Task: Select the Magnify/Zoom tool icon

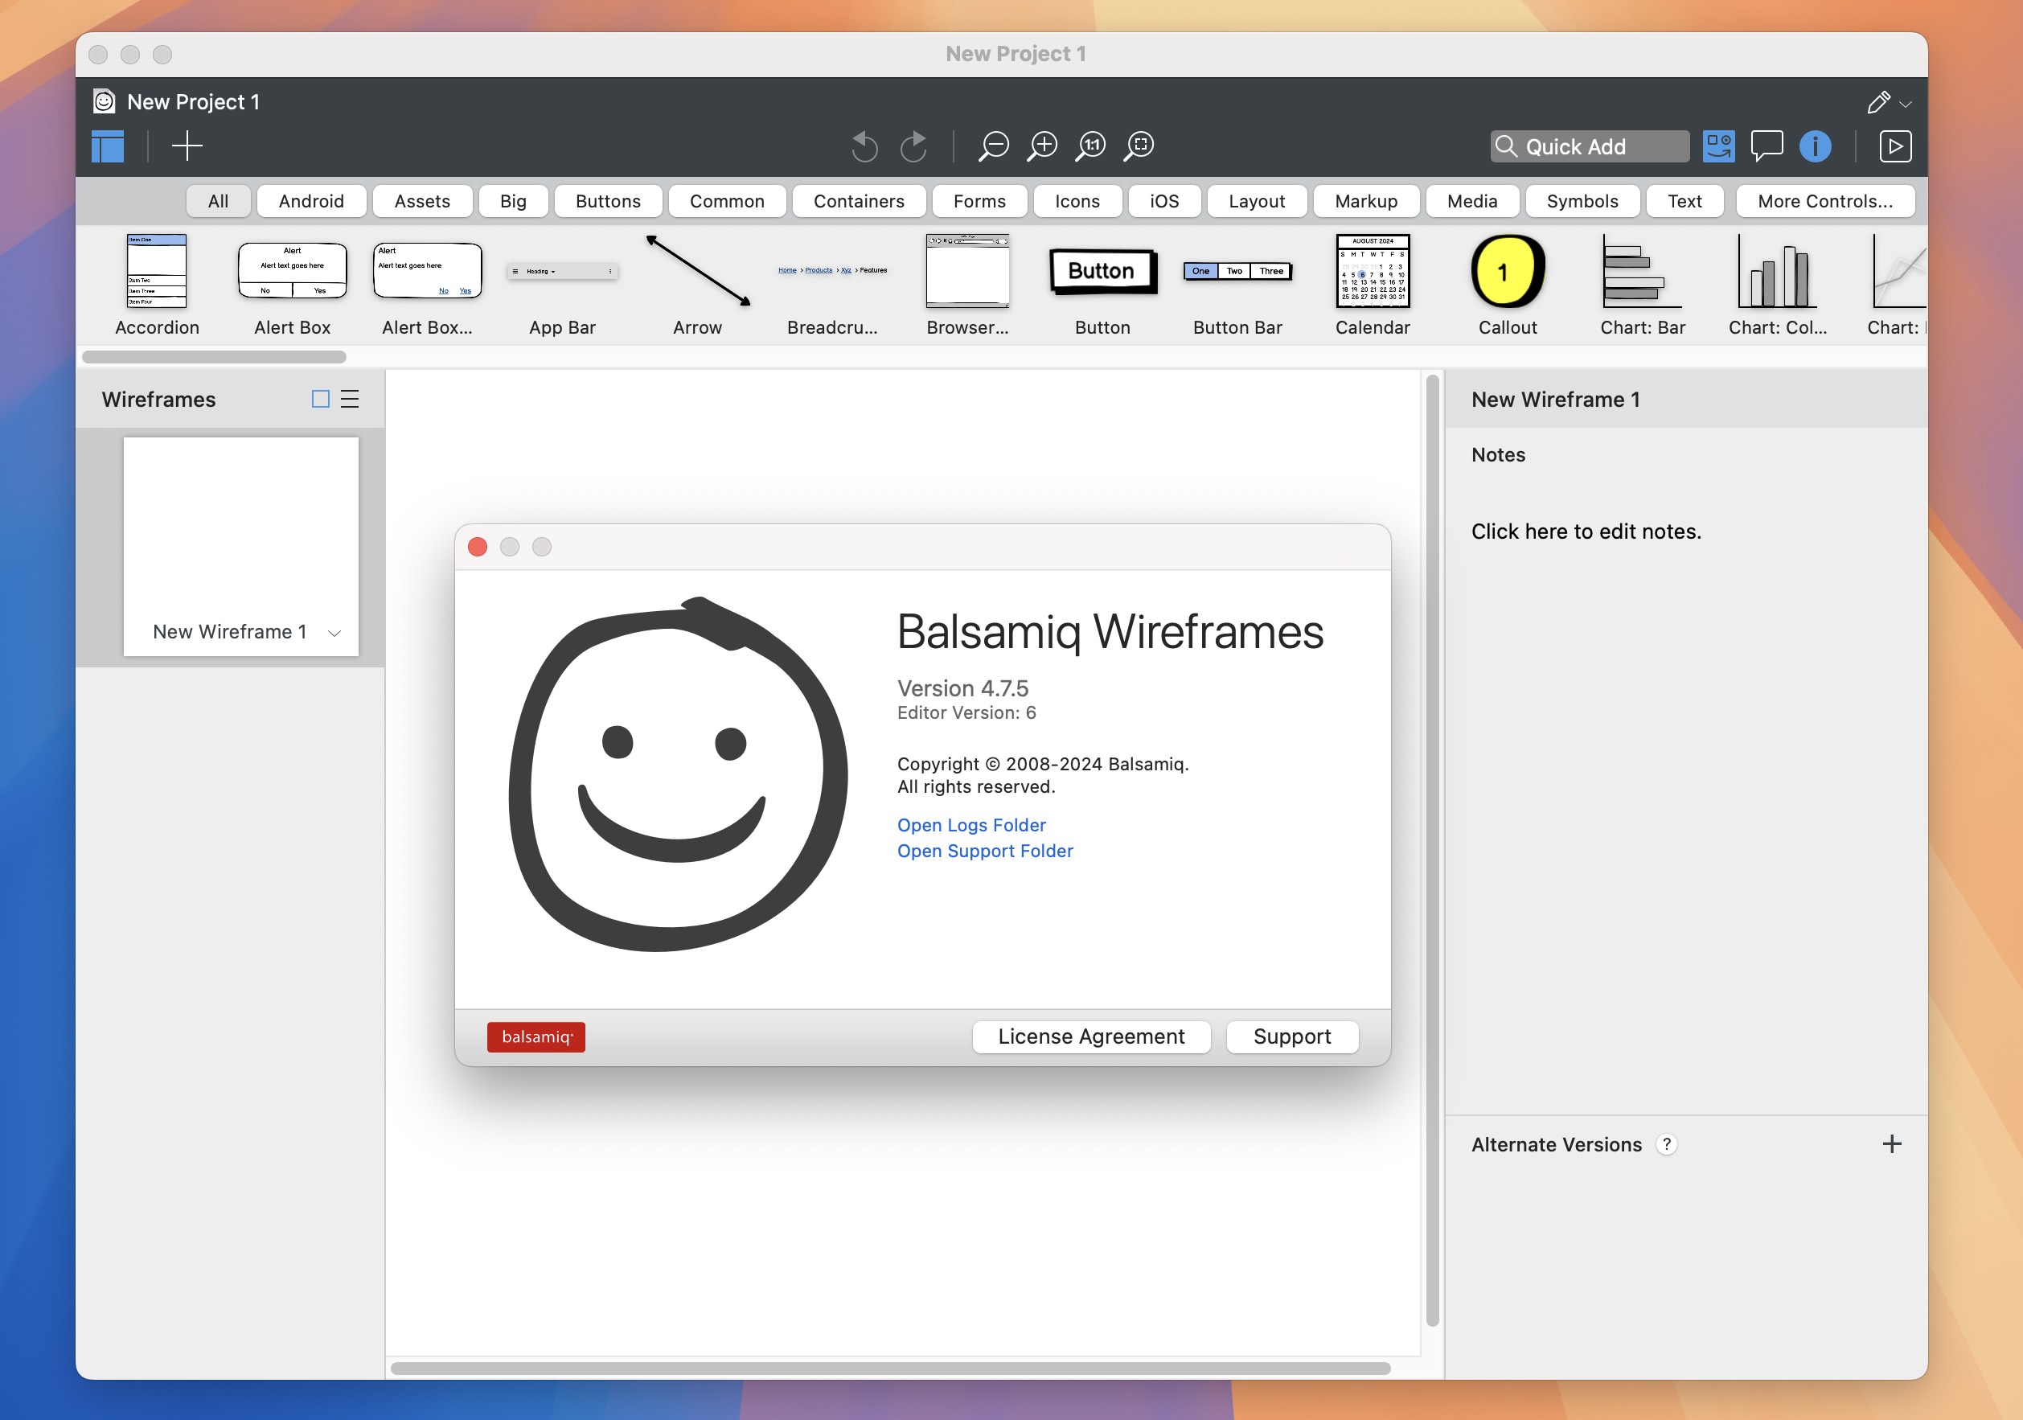Action: (x=1039, y=146)
